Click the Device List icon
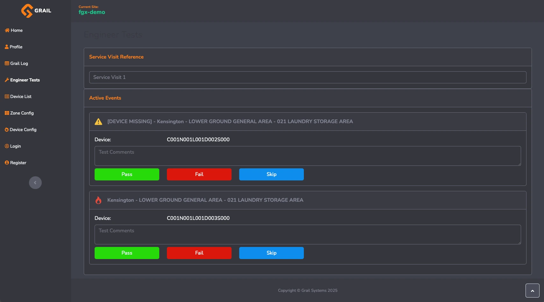The width and height of the screenshot is (544, 302). pyautogui.click(x=7, y=96)
